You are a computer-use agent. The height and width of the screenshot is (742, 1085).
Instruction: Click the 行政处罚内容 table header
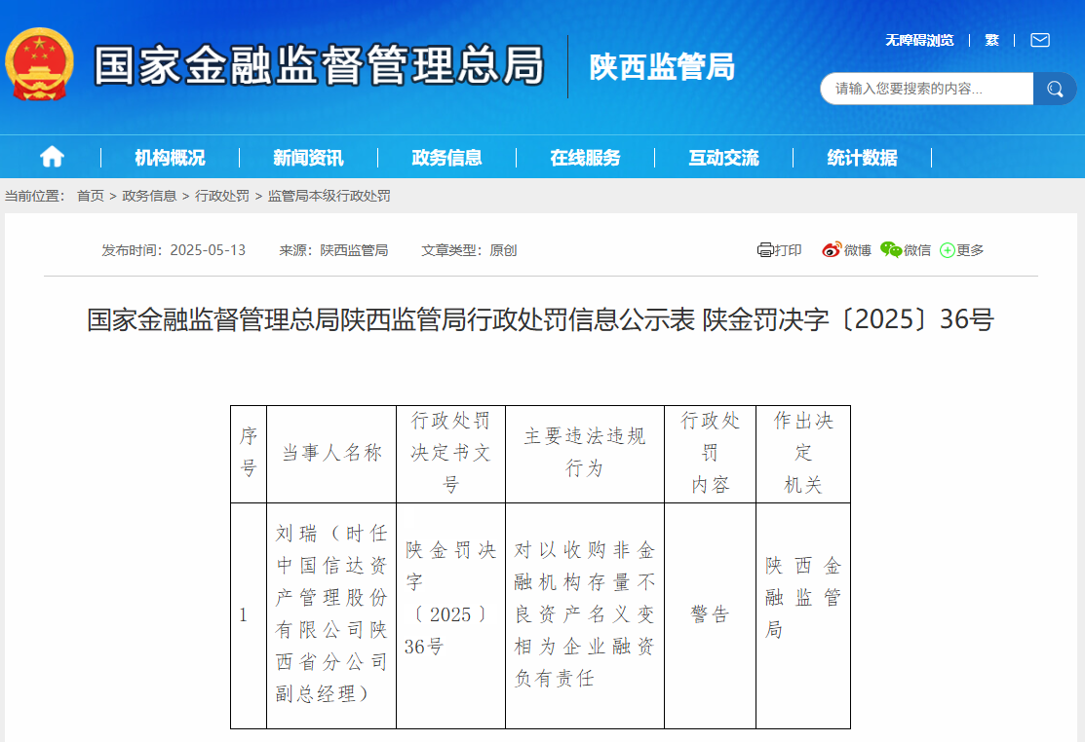click(x=710, y=454)
